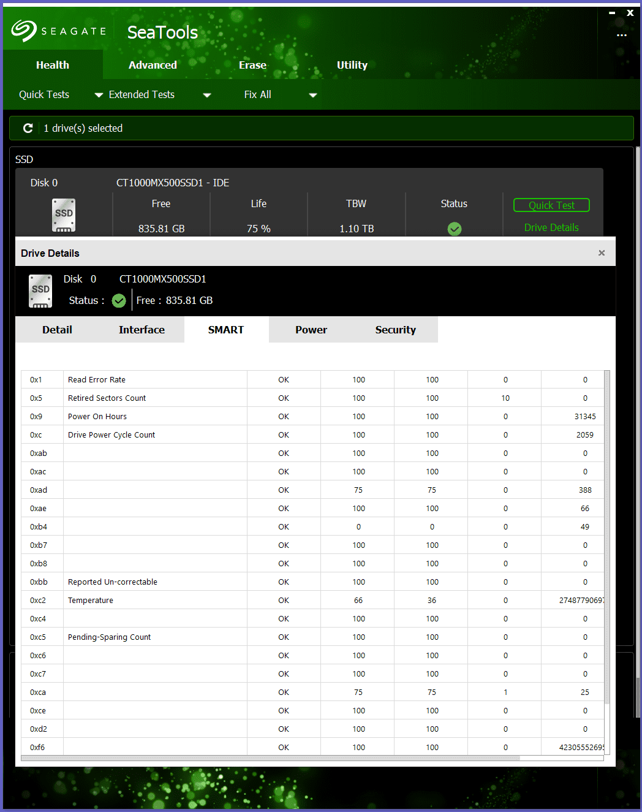Select the Detail tab in Drive Details
This screenshot has height=812, width=642.
[x=57, y=330]
